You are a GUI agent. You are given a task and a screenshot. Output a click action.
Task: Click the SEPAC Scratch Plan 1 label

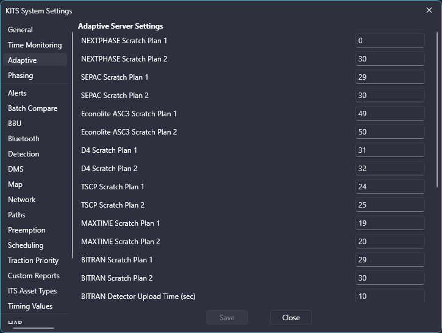click(115, 77)
